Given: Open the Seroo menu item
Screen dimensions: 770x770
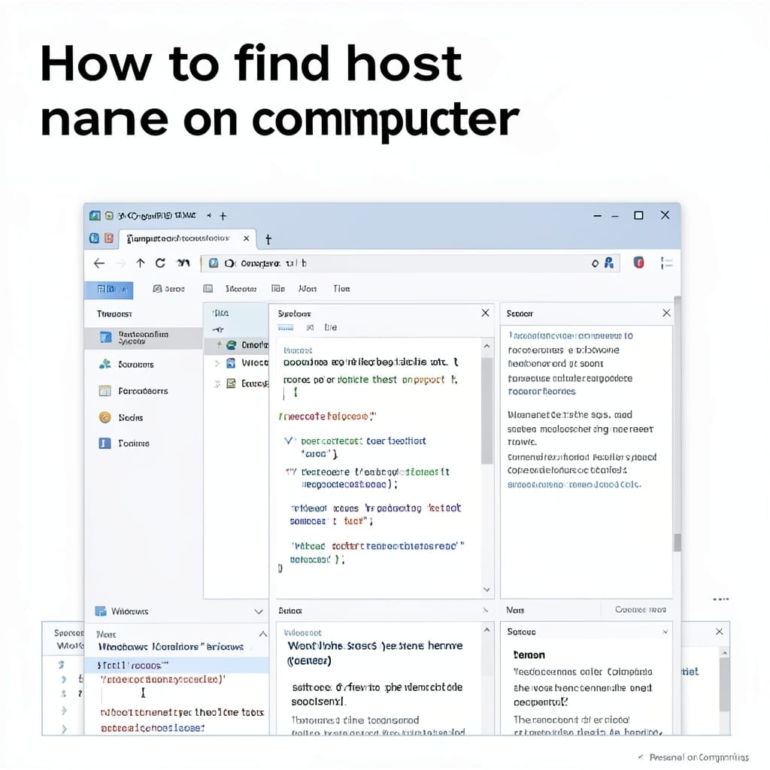Looking at the screenshot, I should [x=169, y=289].
